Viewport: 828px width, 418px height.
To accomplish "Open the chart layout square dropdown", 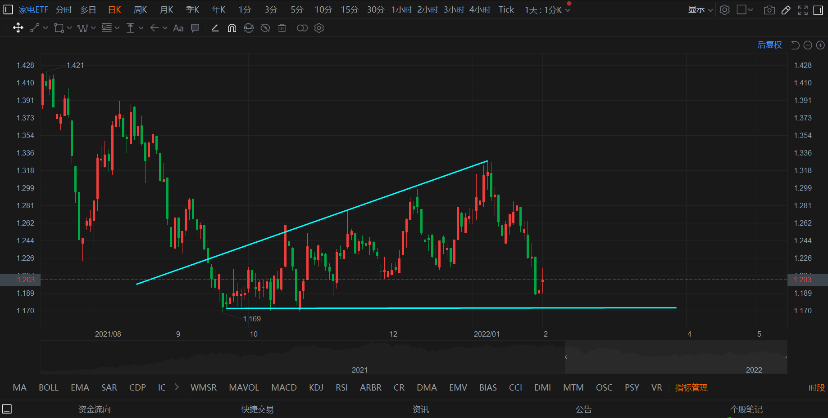I will coord(745,10).
